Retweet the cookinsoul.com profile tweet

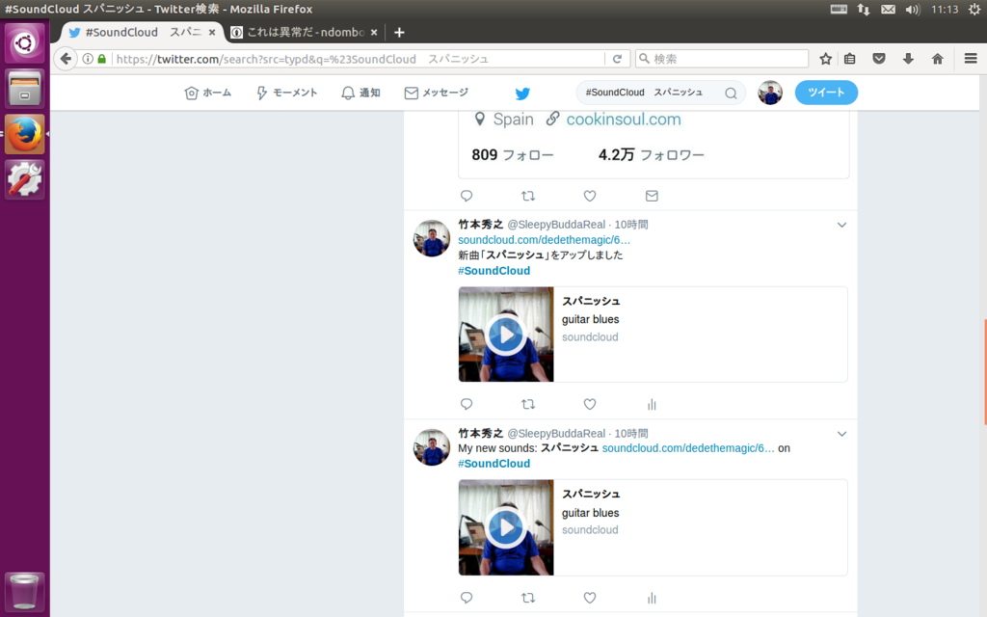[x=528, y=196]
